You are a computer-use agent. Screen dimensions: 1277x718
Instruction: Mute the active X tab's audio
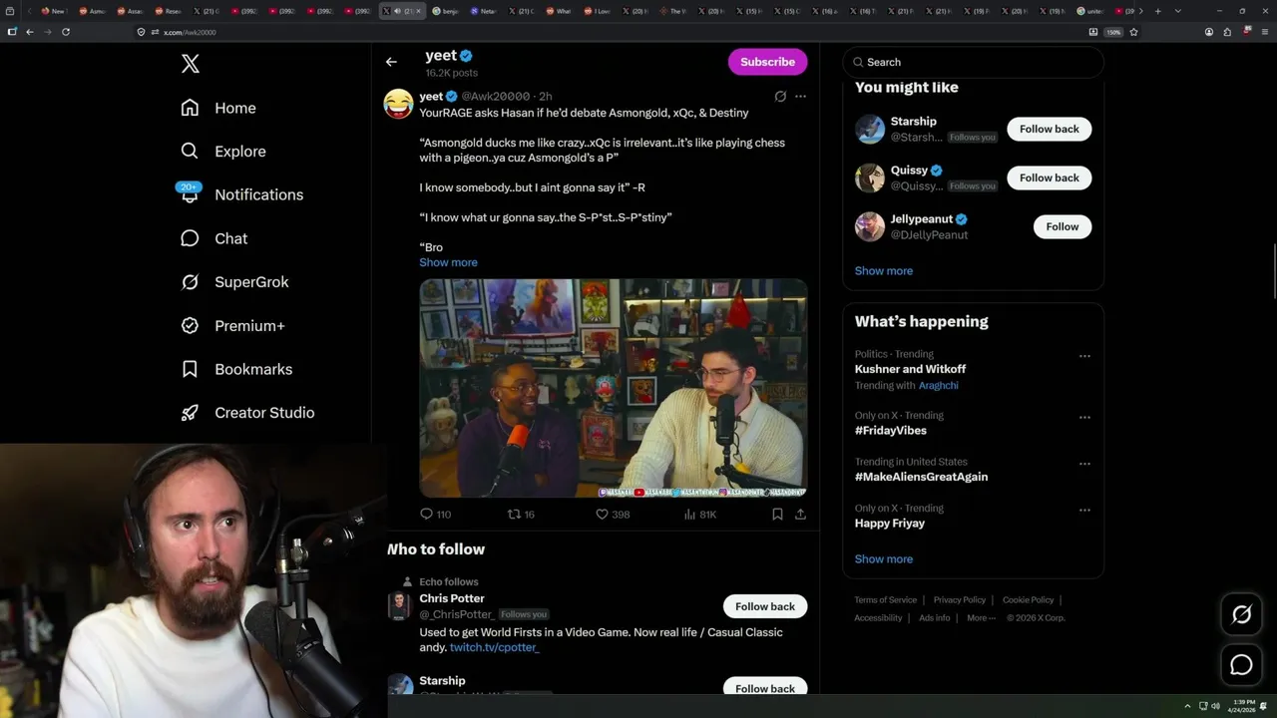click(x=397, y=11)
